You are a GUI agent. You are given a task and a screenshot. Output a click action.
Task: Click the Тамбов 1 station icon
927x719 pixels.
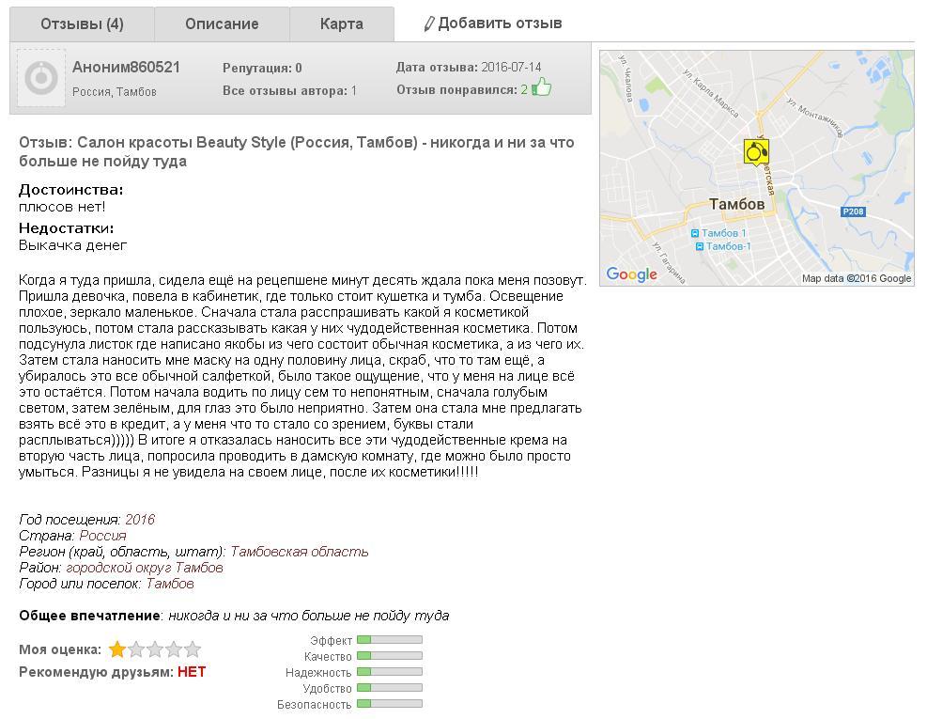(x=695, y=233)
